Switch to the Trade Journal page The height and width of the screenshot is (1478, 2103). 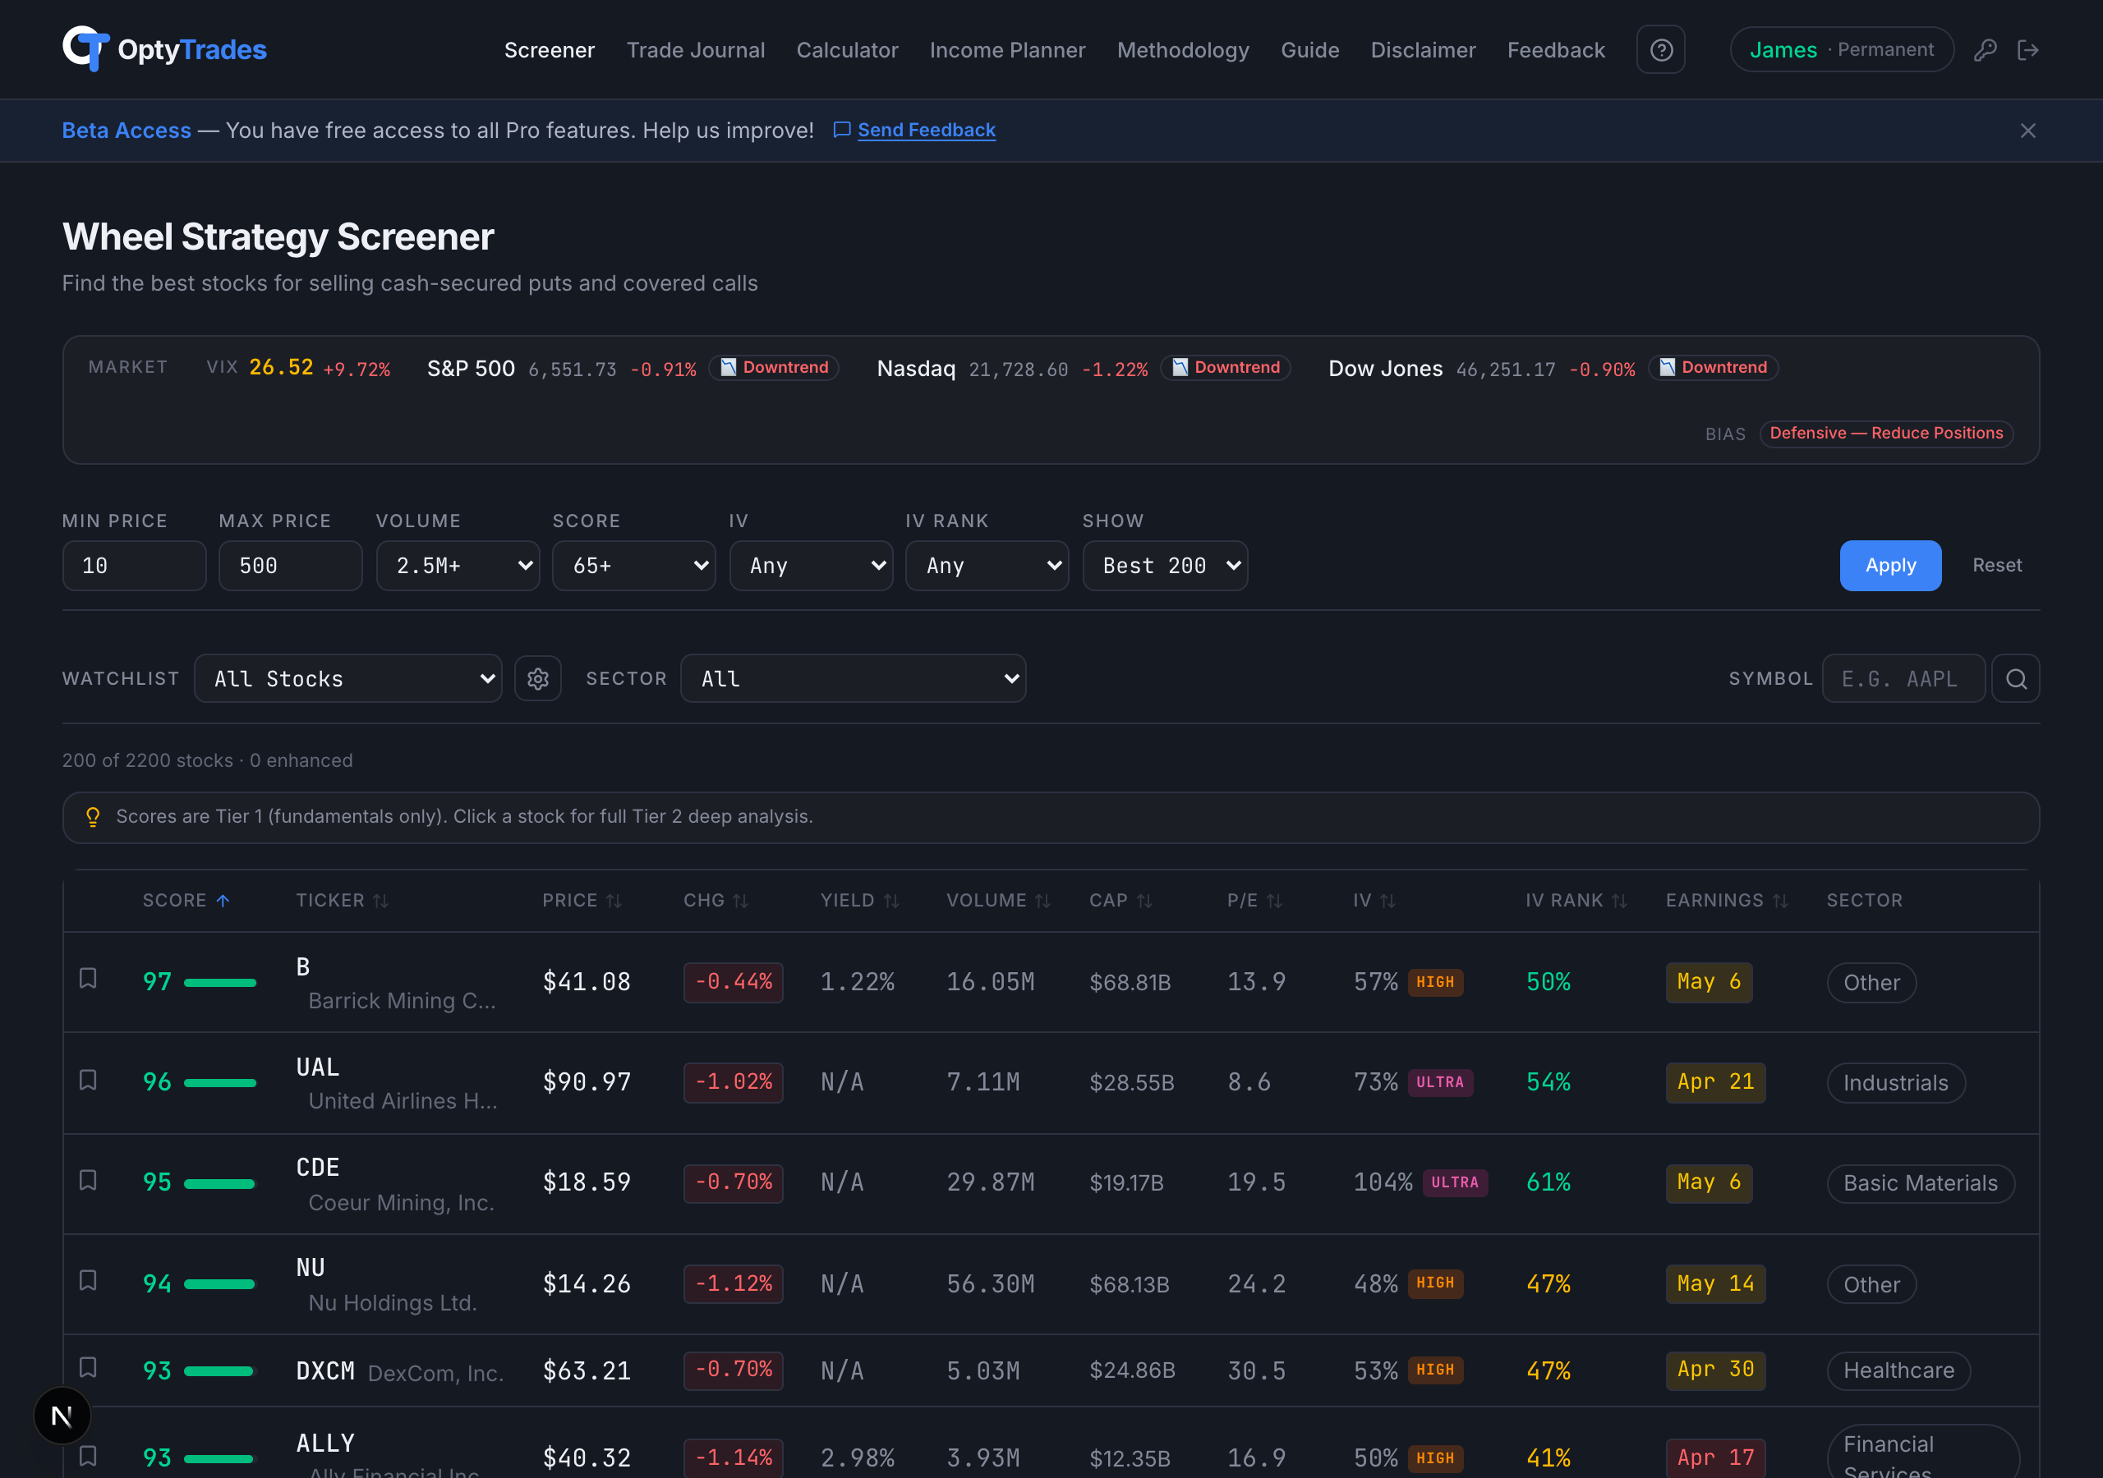tap(696, 50)
